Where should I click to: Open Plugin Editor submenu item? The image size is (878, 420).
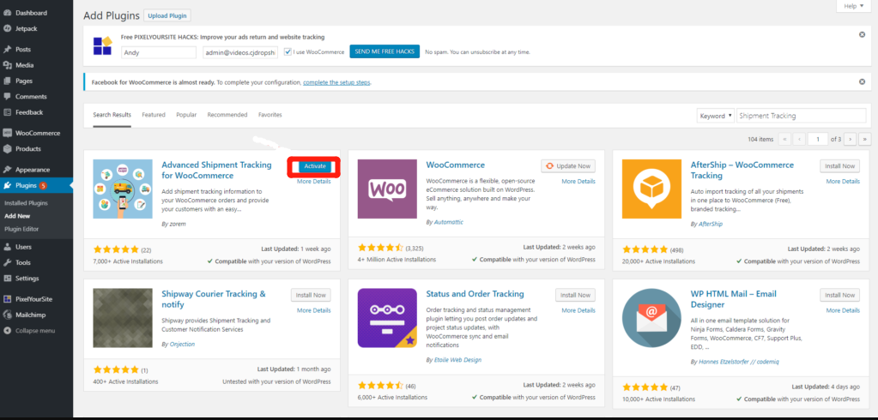21,229
